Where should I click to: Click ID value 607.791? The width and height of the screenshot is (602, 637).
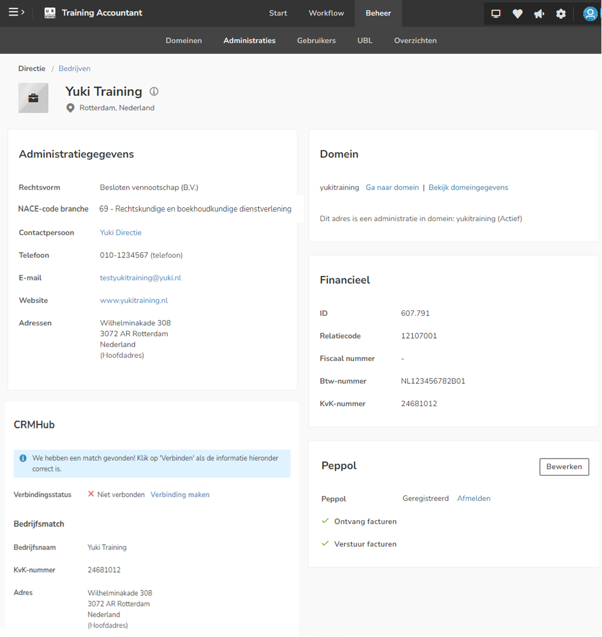tap(415, 313)
